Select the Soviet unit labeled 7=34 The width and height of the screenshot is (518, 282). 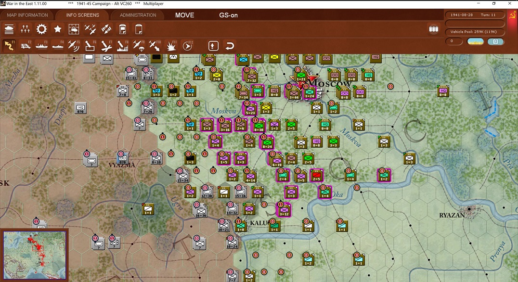[244, 92]
